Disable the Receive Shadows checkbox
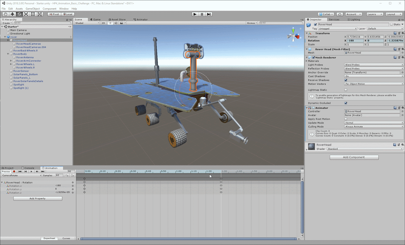The width and height of the screenshot is (405, 245). [x=346, y=80]
